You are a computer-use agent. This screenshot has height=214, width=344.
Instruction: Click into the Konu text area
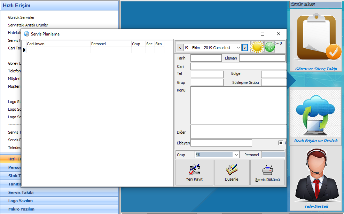click(x=238, y=105)
